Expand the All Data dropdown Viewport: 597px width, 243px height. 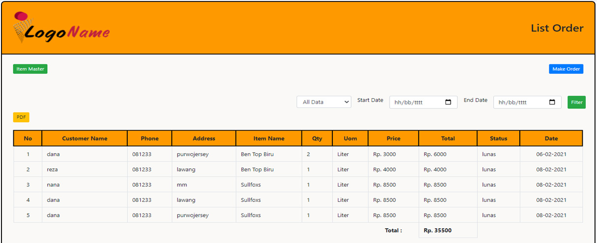point(324,102)
